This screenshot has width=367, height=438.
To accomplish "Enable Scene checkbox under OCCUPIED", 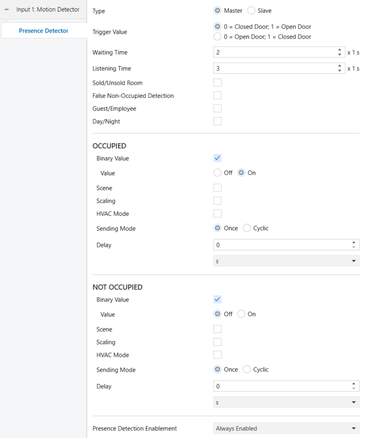I will [x=218, y=188].
